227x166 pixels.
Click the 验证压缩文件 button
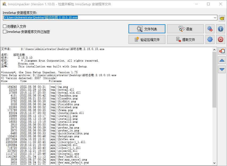pos(147,40)
